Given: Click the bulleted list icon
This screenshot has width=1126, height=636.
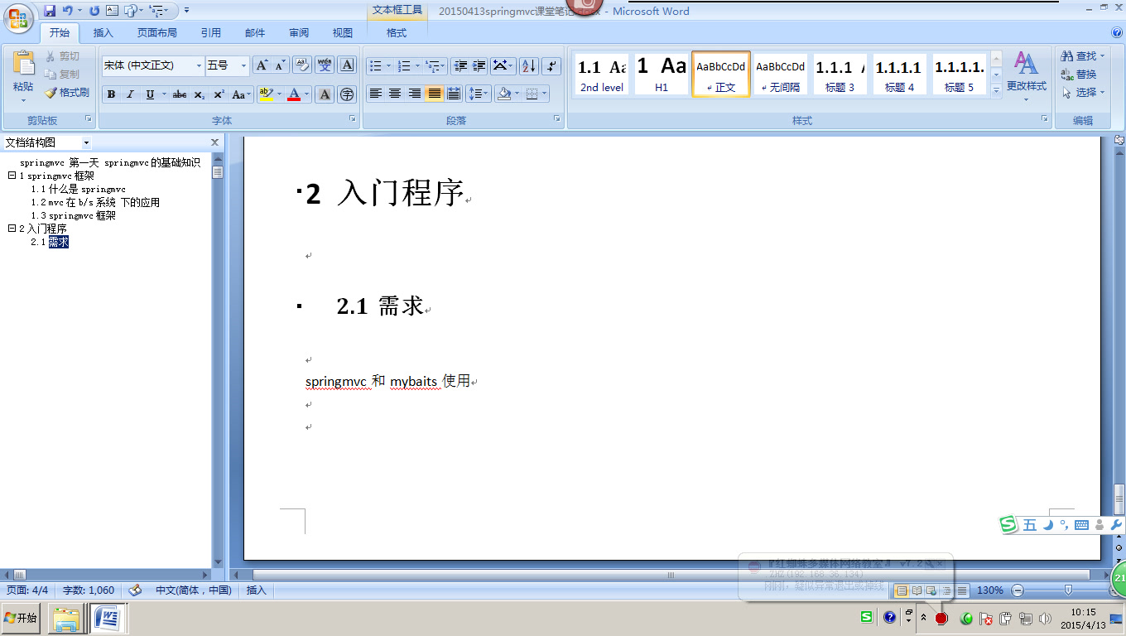Looking at the screenshot, I should (374, 65).
